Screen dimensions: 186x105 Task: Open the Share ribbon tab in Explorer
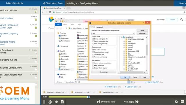click(72, 24)
